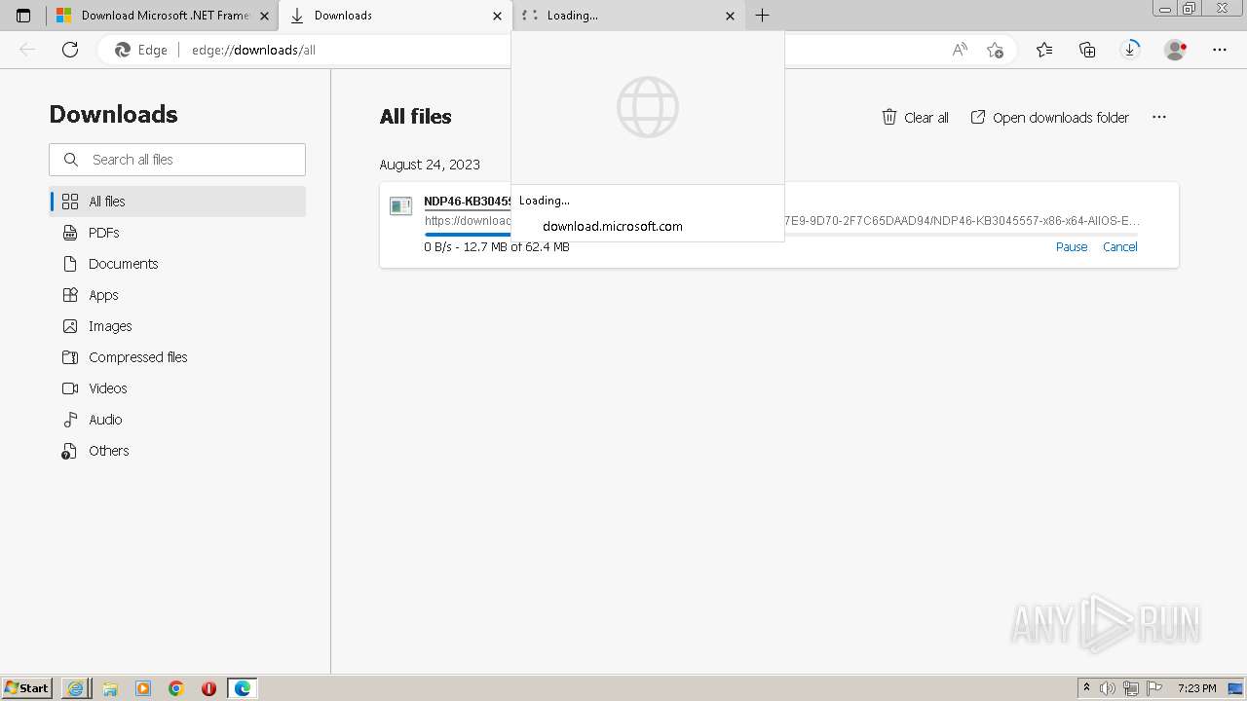This screenshot has width=1247, height=701.
Task: Open Edge Settings and more menu
Action: click(x=1219, y=50)
